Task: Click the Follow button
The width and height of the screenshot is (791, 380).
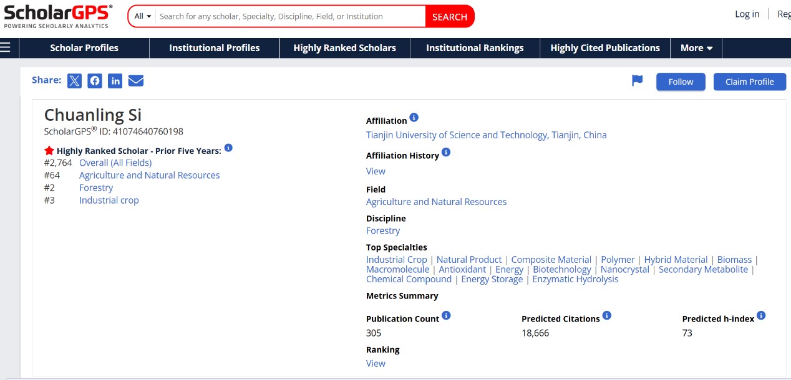Action: click(x=681, y=82)
